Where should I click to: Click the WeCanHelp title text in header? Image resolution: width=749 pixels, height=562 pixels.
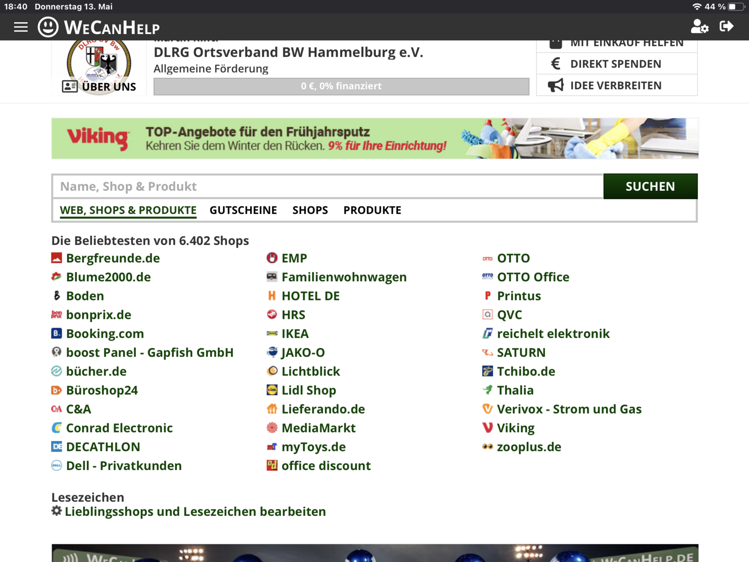(x=112, y=27)
